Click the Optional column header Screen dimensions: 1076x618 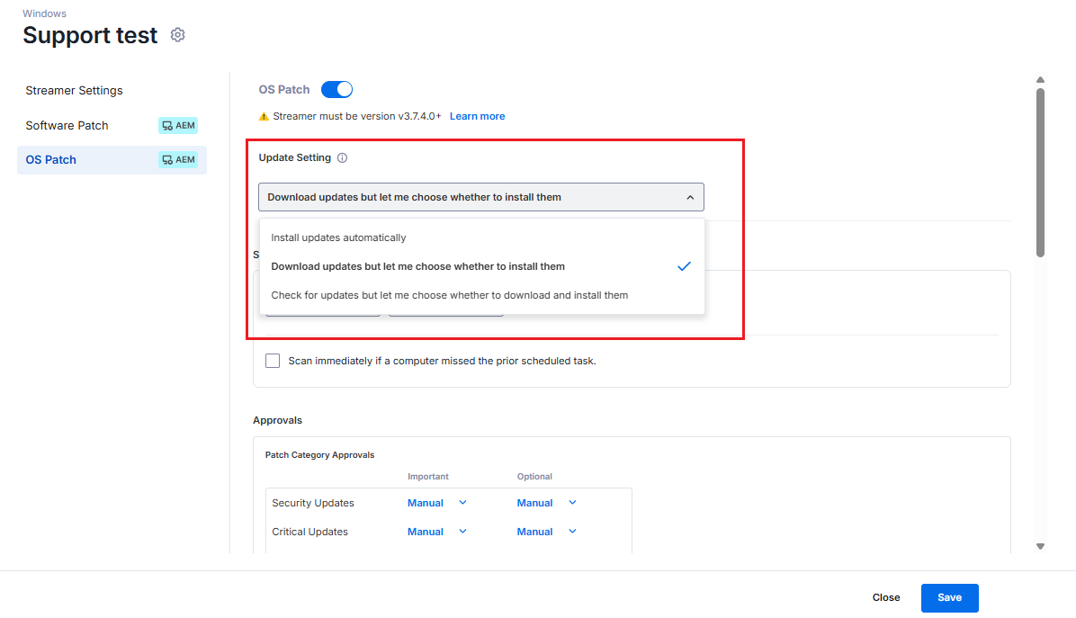point(534,476)
